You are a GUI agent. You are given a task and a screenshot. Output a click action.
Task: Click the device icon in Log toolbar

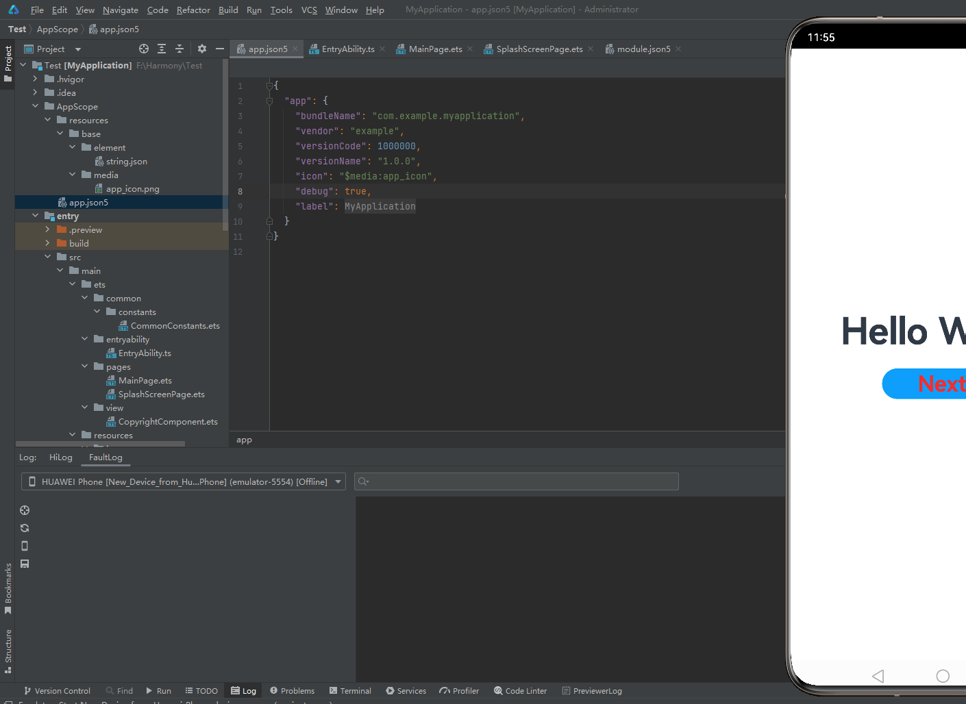25,546
